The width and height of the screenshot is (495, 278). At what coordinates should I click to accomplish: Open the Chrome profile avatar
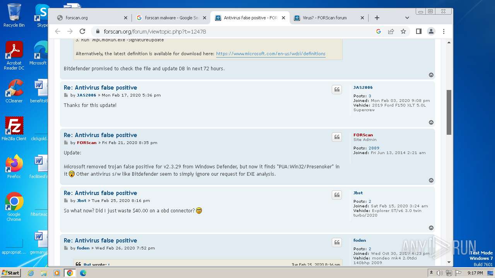pos(431,31)
